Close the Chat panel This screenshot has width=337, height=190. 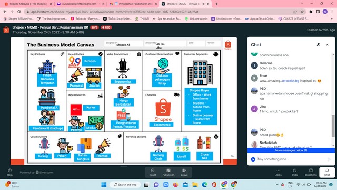[x=327, y=45]
